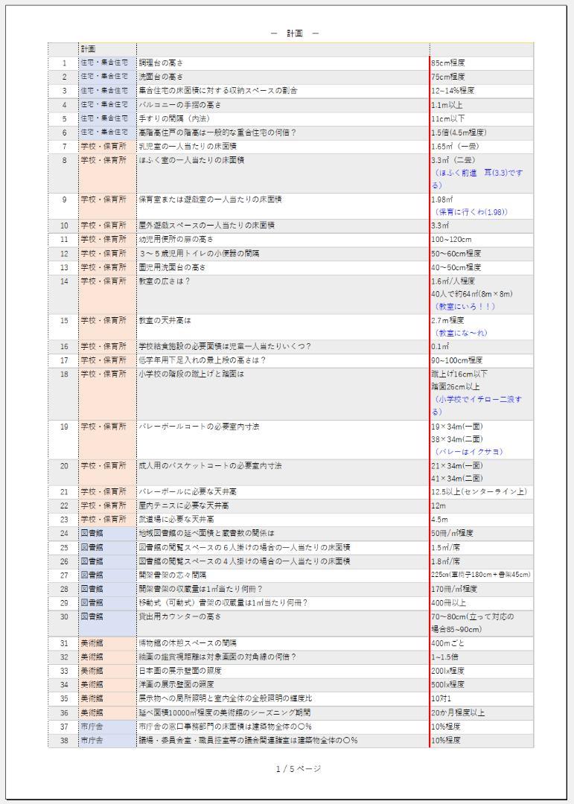Click the value "12.5以上(センターライン上)"
574x804 pixels.
point(479,492)
